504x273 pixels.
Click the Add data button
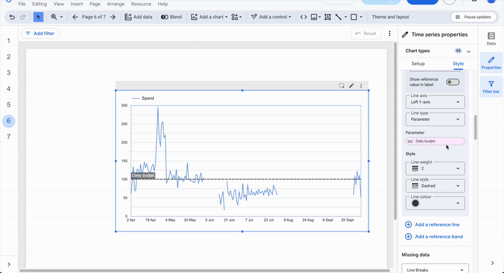point(139,17)
